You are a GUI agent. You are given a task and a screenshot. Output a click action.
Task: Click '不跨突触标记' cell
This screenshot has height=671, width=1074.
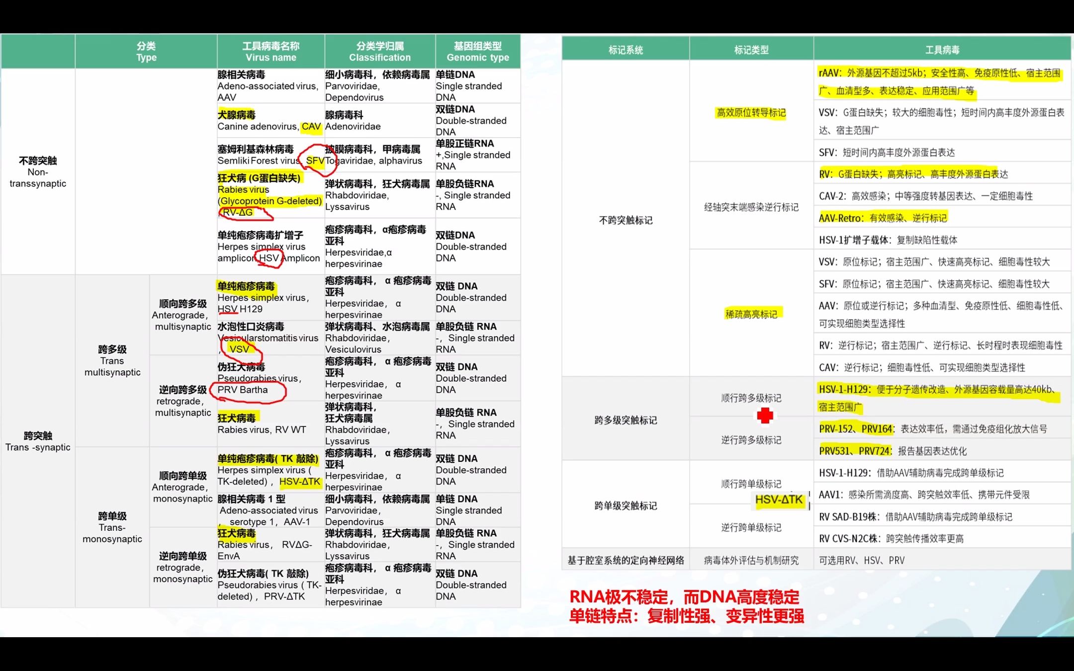[x=626, y=220]
